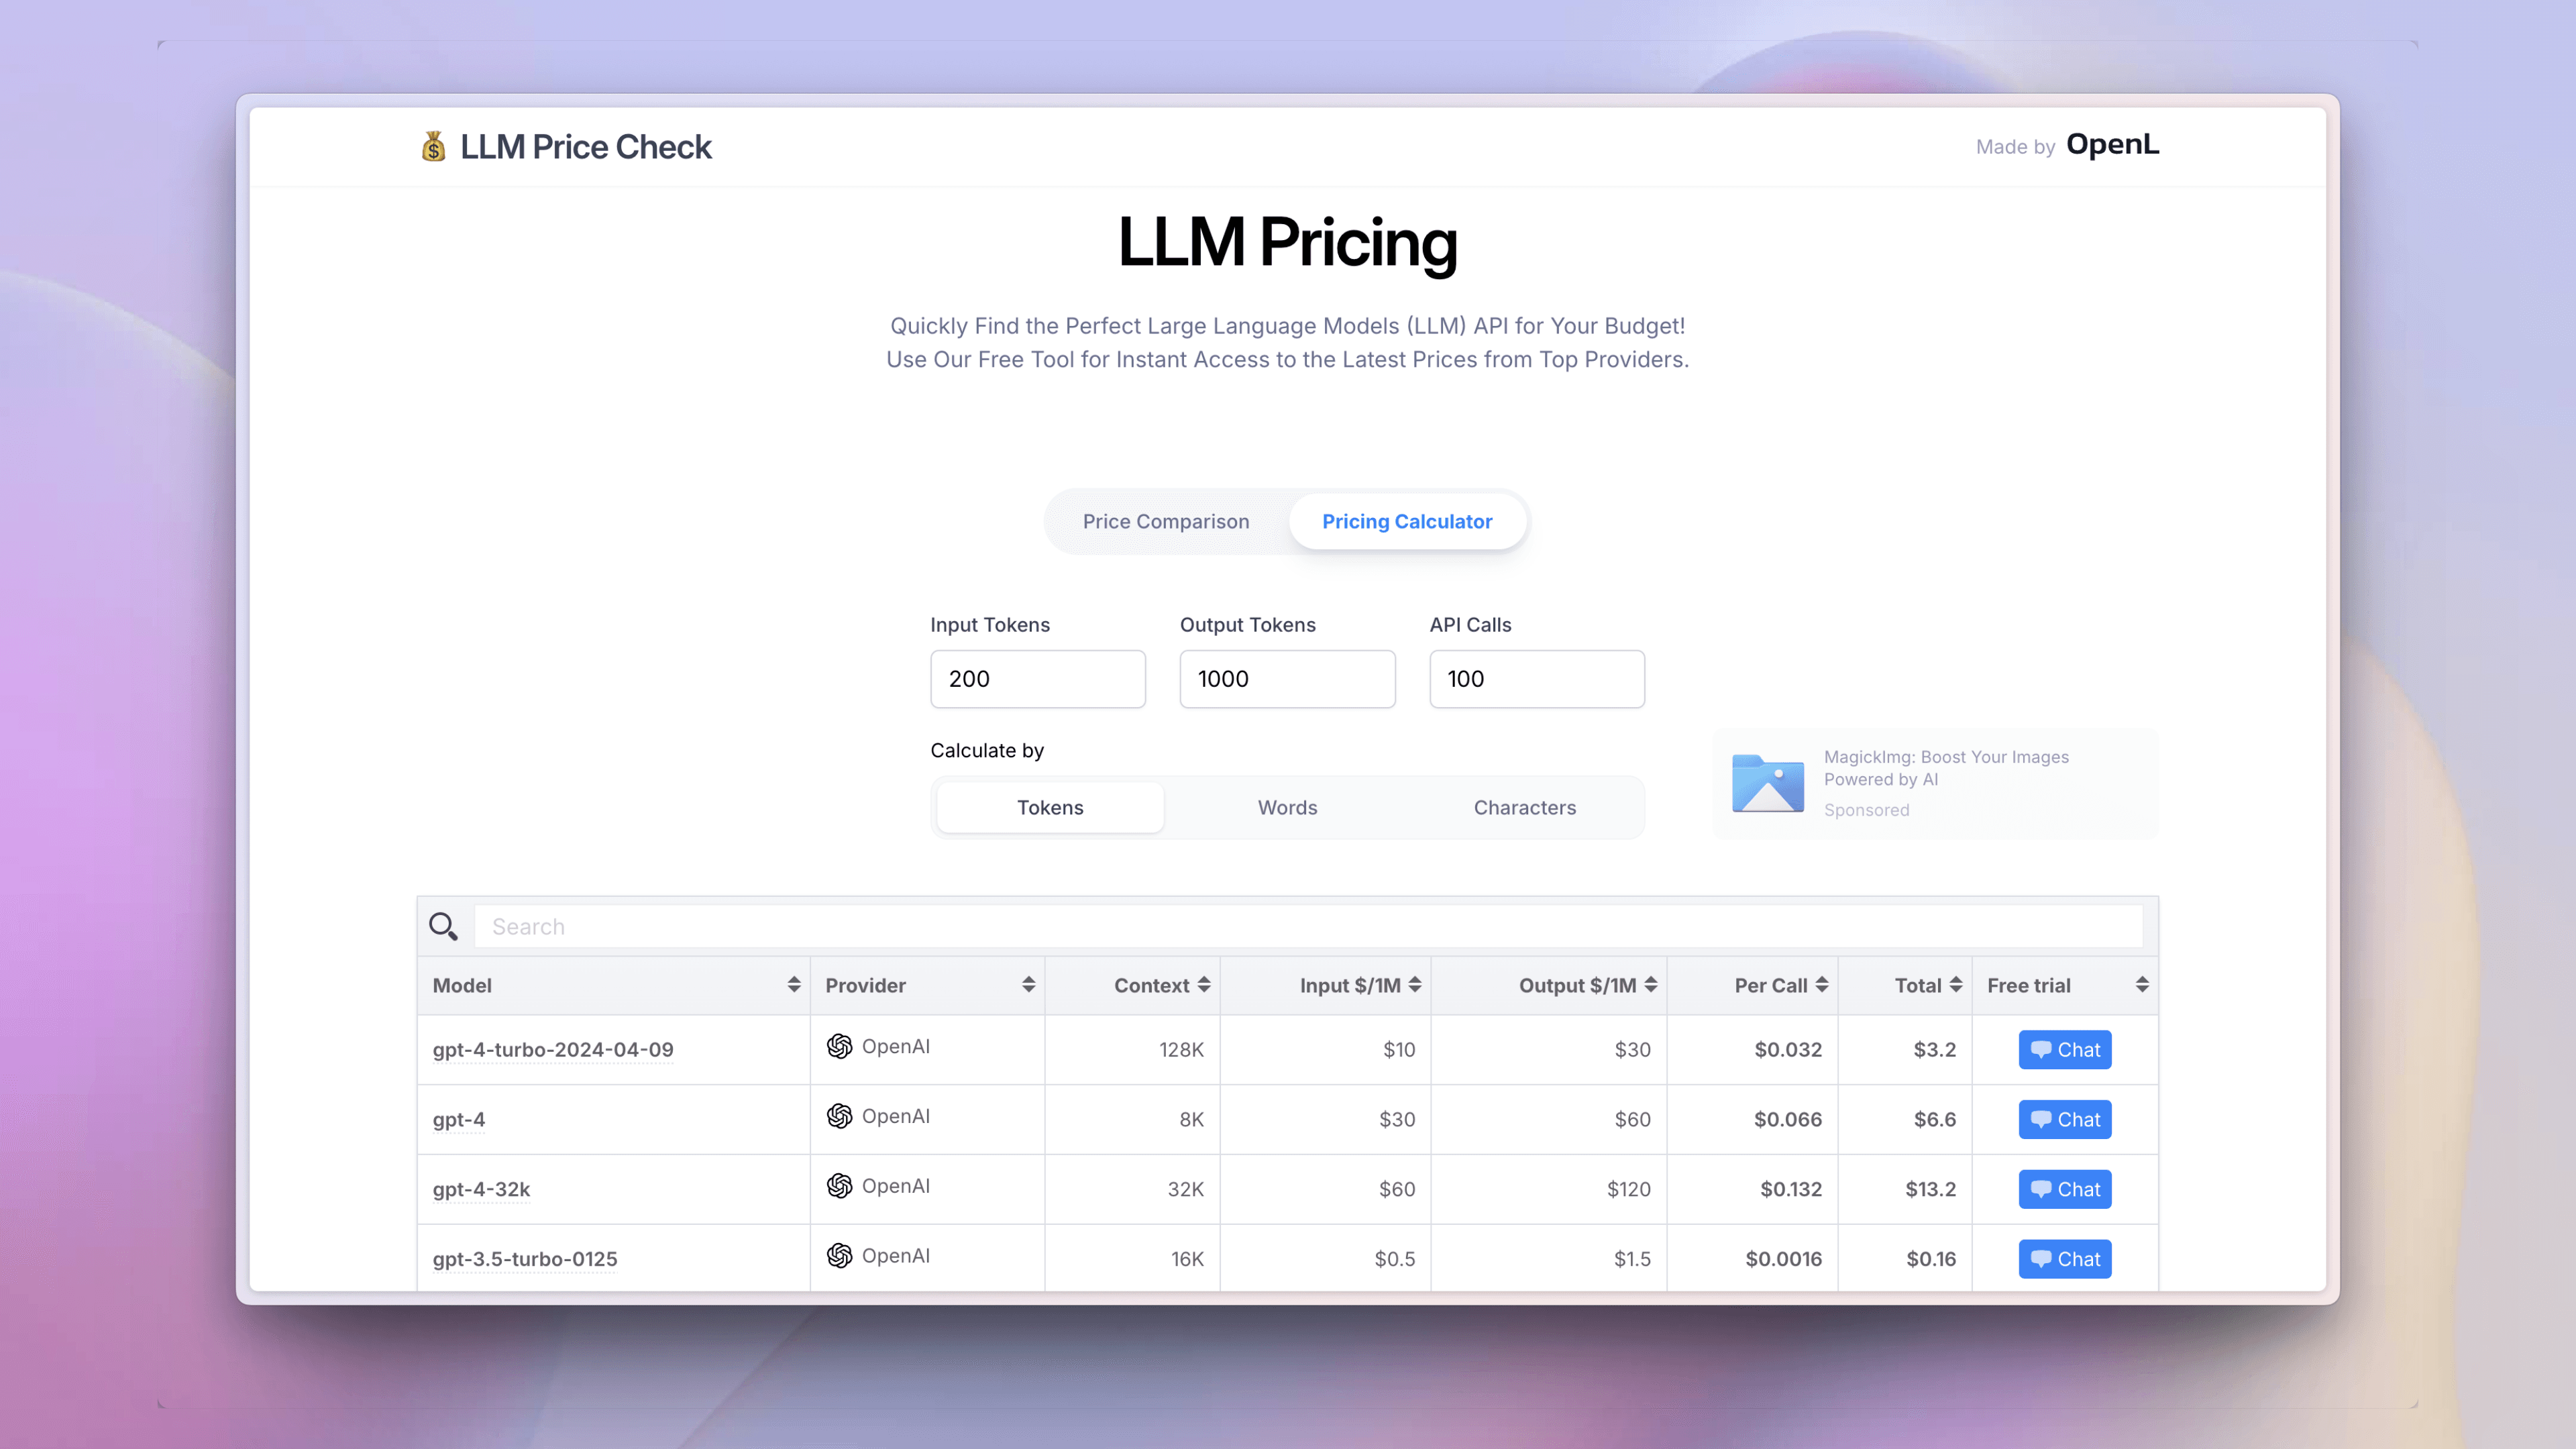Sort by Input $/1M arrows

(1414, 985)
